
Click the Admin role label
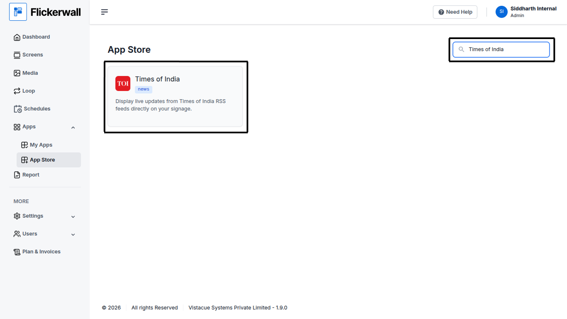(517, 15)
